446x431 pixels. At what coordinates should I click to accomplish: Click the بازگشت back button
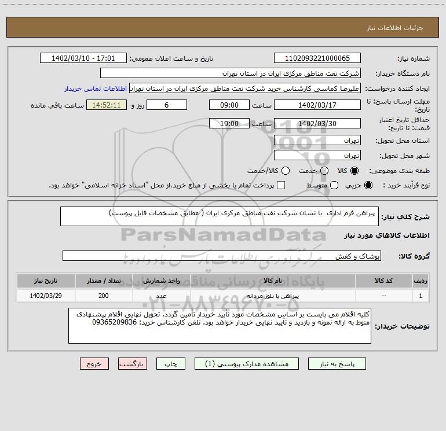tap(133, 364)
